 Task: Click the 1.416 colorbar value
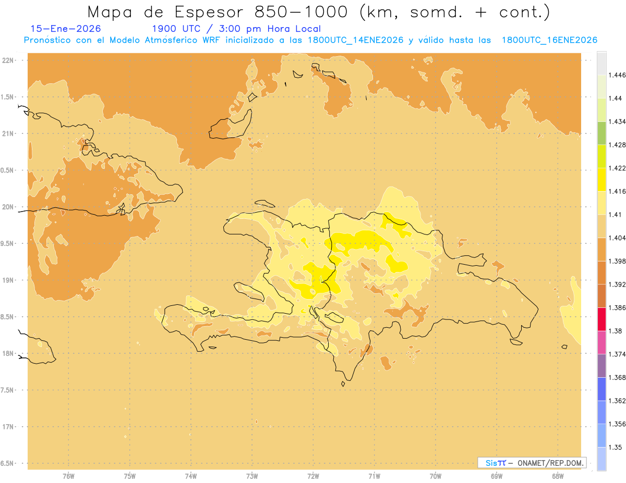[x=617, y=191]
